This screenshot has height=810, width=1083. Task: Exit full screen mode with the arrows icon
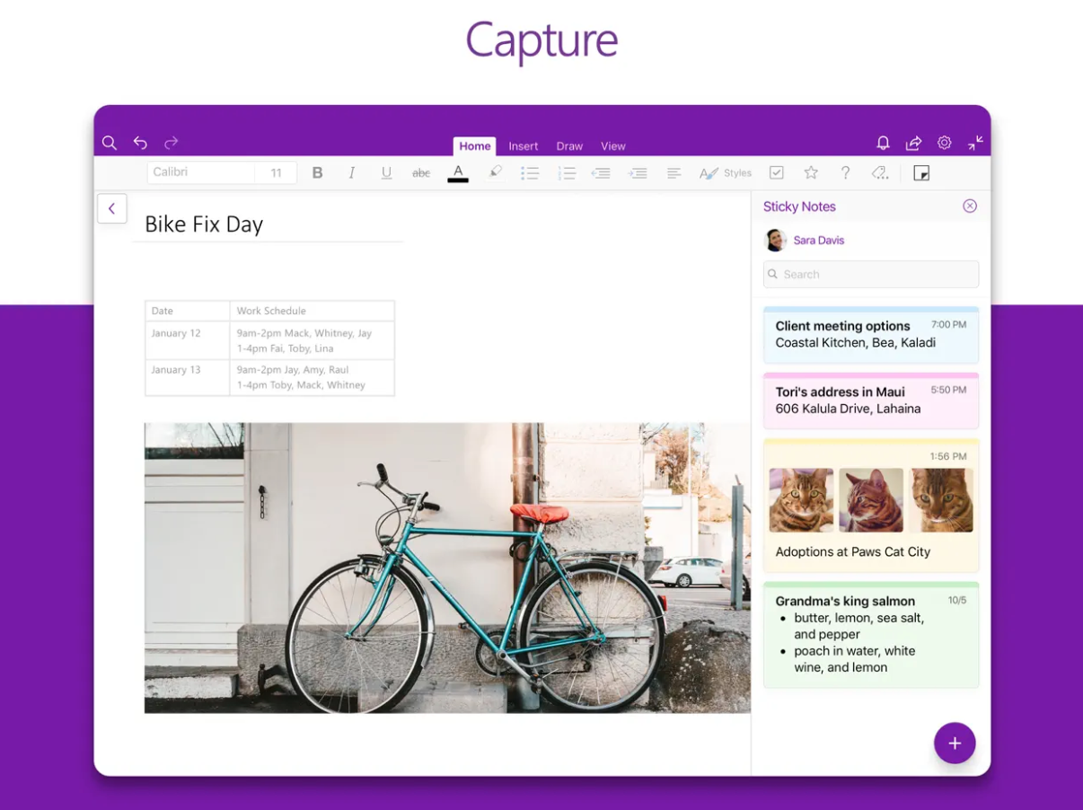tap(975, 143)
